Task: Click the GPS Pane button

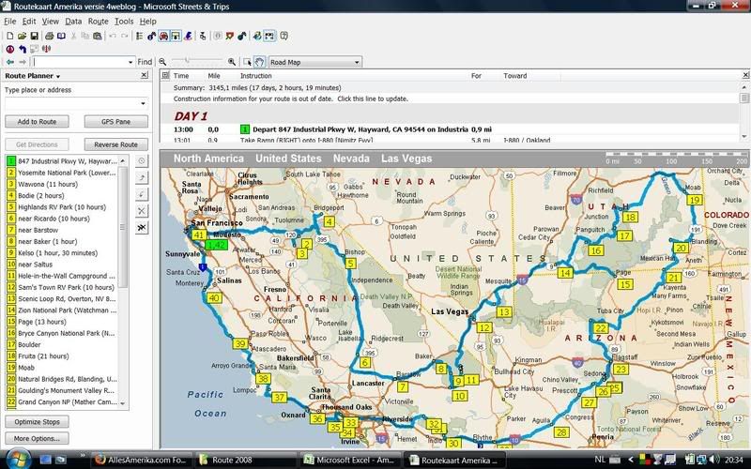Action: (x=115, y=122)
